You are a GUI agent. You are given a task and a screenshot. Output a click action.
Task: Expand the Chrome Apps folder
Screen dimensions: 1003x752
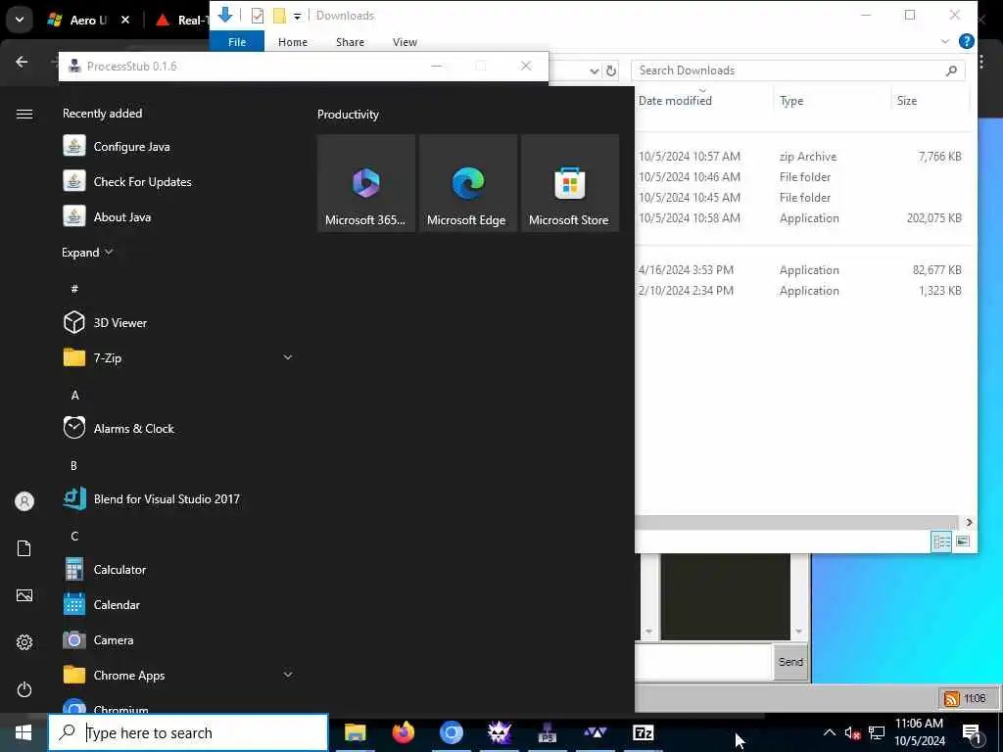(x=288, y=675)
